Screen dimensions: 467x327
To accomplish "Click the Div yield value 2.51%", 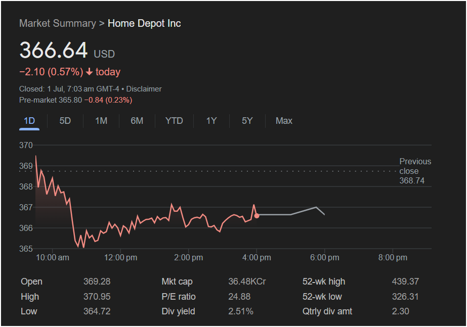I will (241, 311).
